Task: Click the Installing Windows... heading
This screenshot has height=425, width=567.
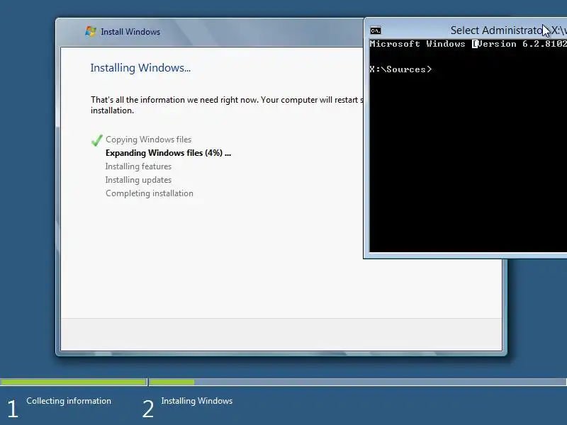Action: point(140,67)
